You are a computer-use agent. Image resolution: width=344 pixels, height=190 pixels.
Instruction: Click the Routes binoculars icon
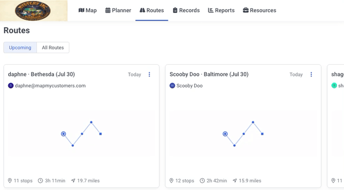(142, 10)
